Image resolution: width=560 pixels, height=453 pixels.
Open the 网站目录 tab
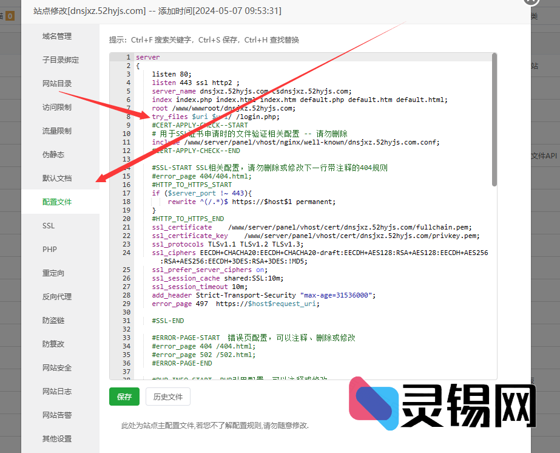point(57,83)
